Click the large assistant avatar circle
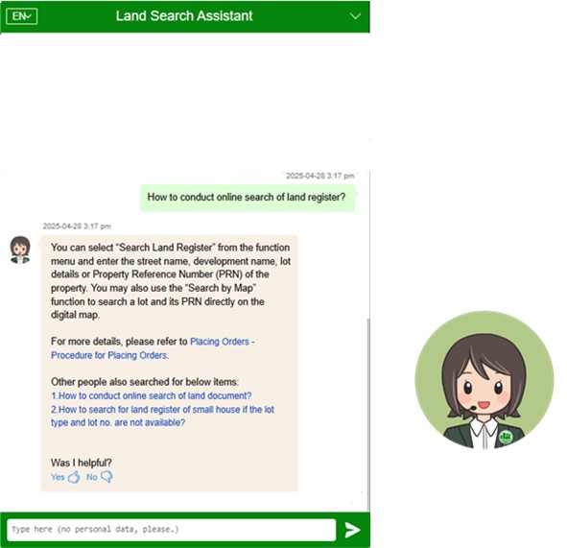 [484, 380]
